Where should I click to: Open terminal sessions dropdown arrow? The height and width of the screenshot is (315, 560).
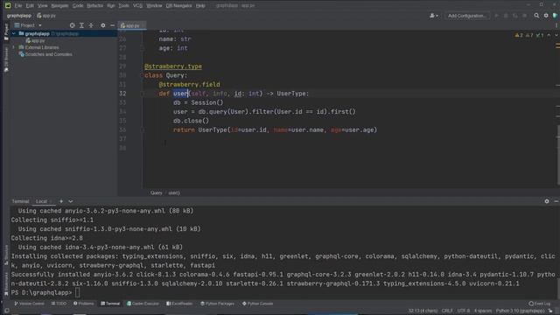coord(71,201)
